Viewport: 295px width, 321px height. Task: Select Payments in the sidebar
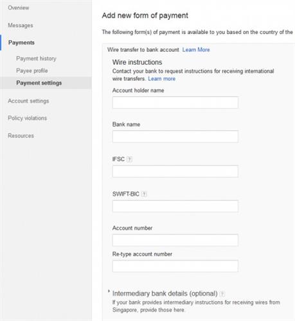coord(21,42)
